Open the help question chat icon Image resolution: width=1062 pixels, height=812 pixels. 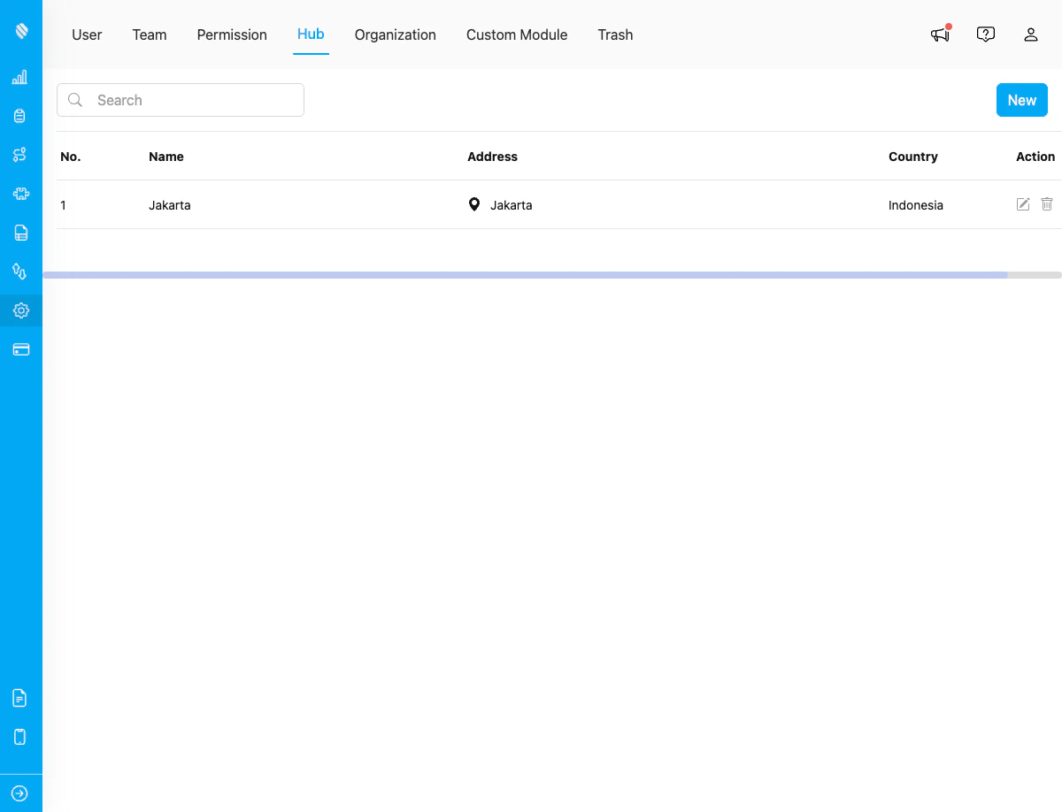(986, 34)
